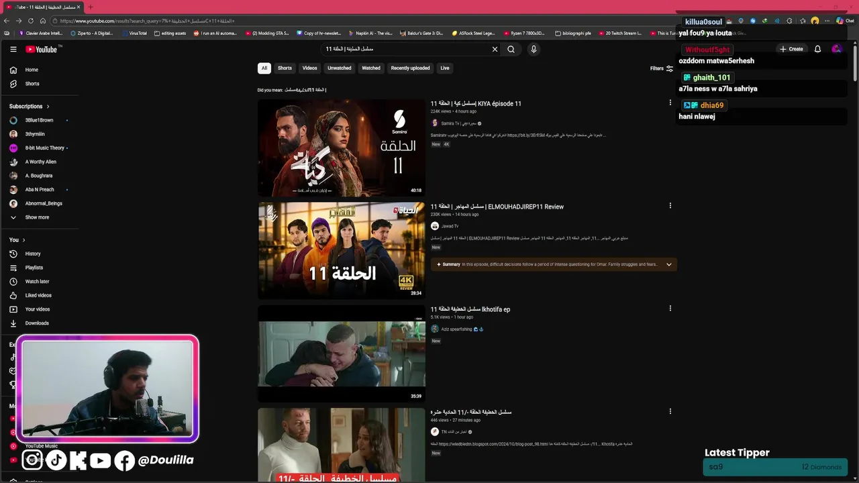Open the search Filters panel

662,68
